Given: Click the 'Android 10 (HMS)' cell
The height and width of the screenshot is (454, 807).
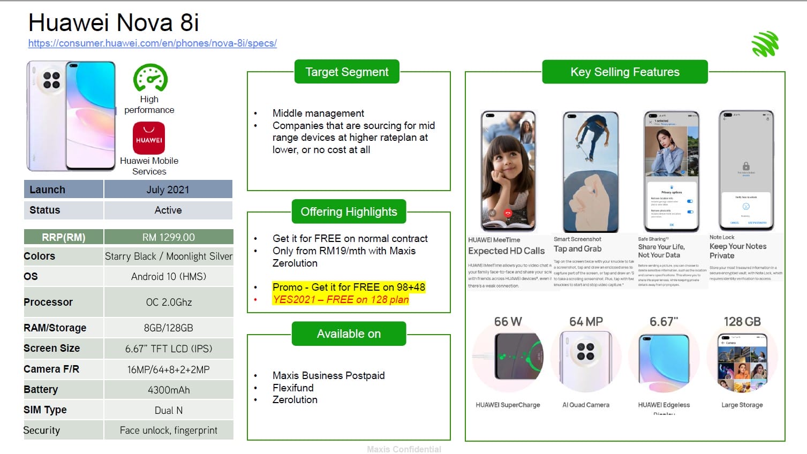Looking at the screenshot, I should pos(169,276).
